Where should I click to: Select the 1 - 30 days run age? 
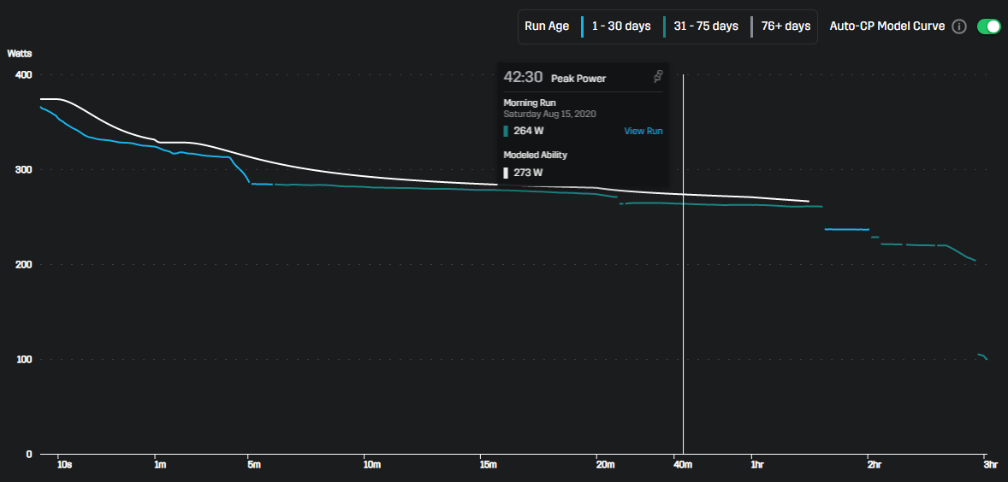point(620,26)
